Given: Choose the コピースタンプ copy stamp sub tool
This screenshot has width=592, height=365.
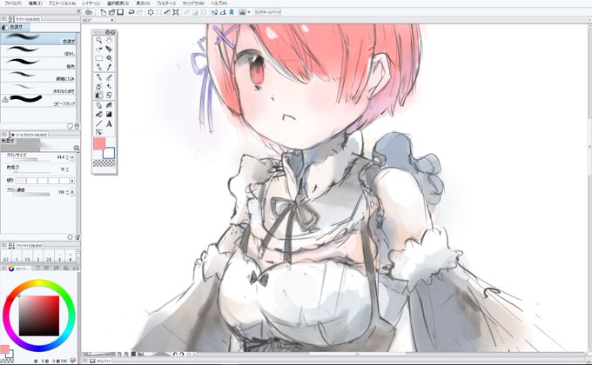Looking at the screenshot, I should (x=38, y=101).
